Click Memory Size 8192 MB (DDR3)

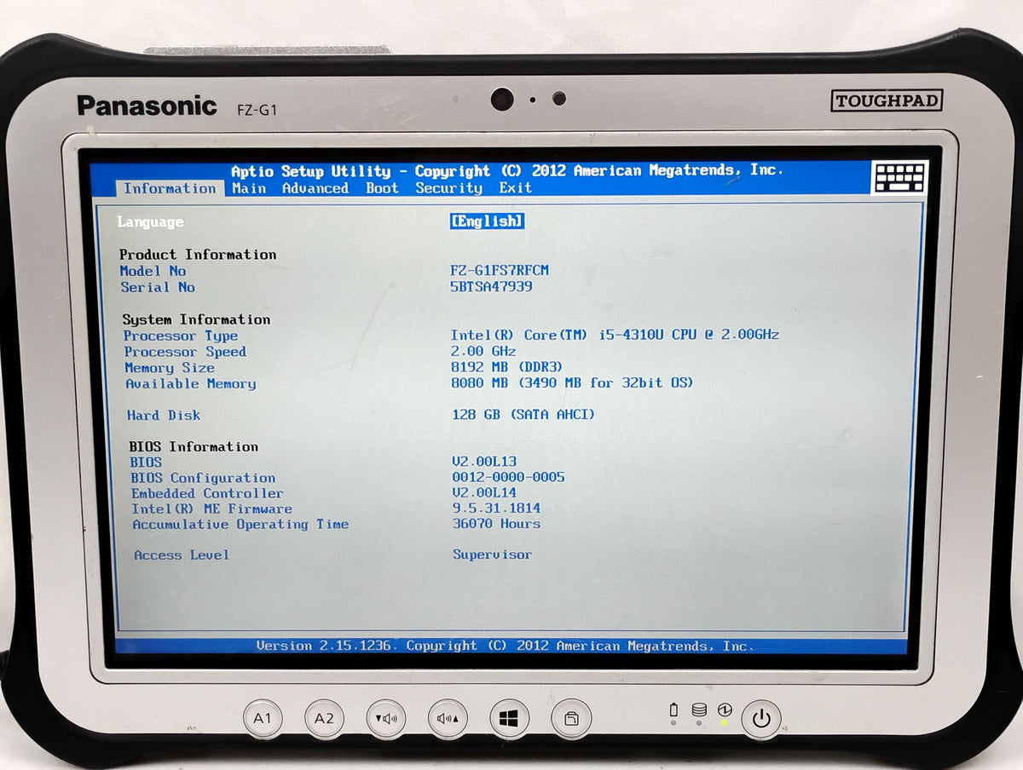click(506, 367)
